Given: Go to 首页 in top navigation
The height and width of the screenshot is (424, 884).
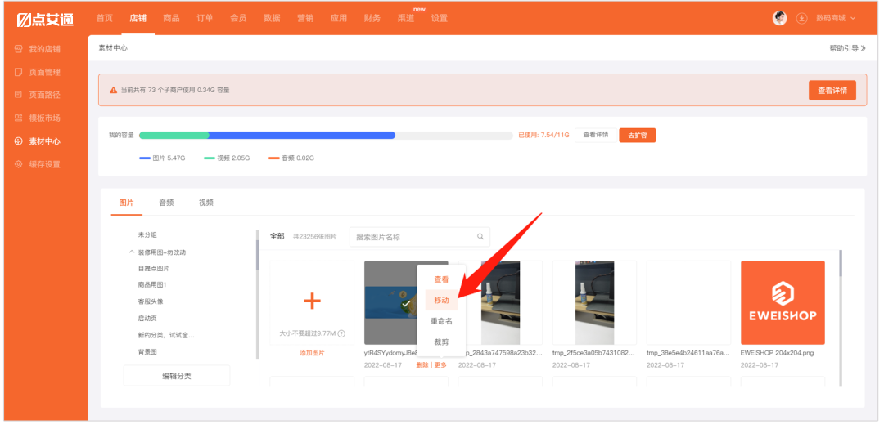Looking at the screenshot, I should pyautogui.click(x=104, y=18).
